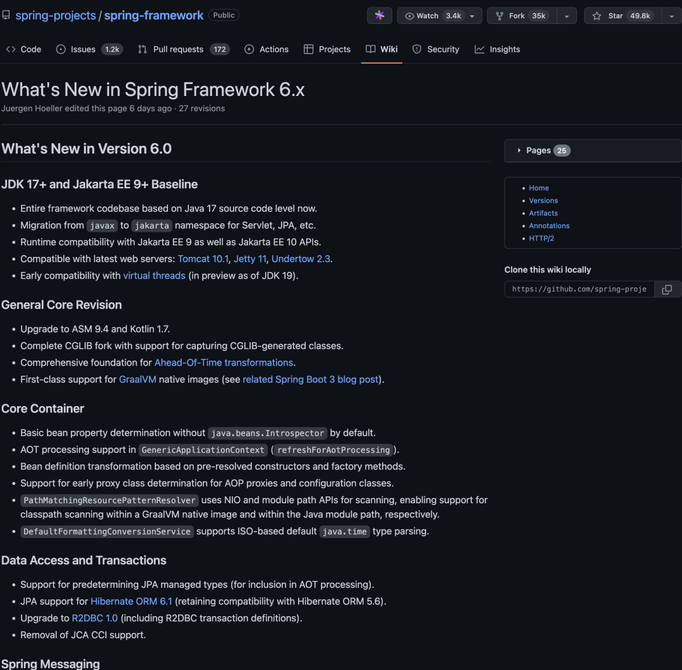Click the "Data Access and Transactions" heading

[x=83, y=560]
